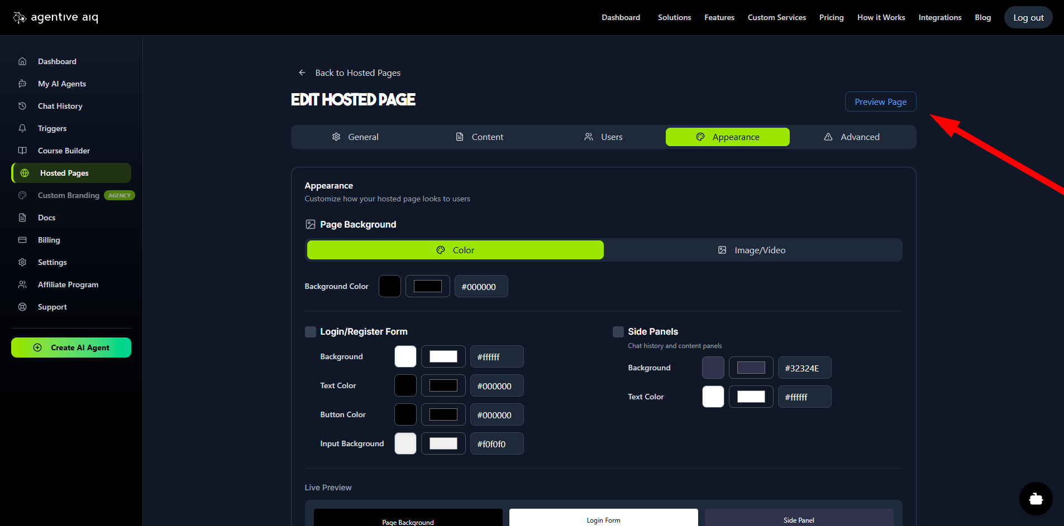This screenshot has width=1064, height=526.
Task: Open the Pricing link in top navigation
Action: (x=831, y=18)
